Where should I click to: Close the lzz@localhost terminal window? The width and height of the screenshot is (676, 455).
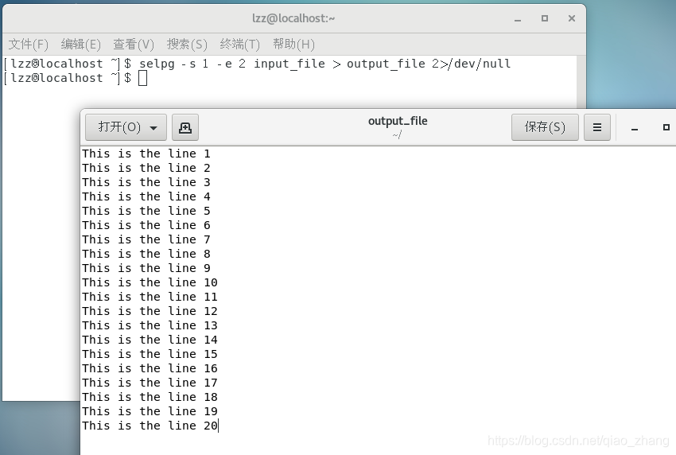click(x=572, y=18)
